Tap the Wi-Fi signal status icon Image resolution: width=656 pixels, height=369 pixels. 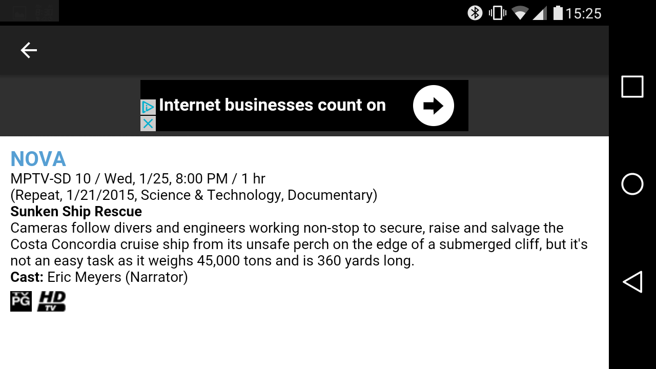tap(520, 13)
